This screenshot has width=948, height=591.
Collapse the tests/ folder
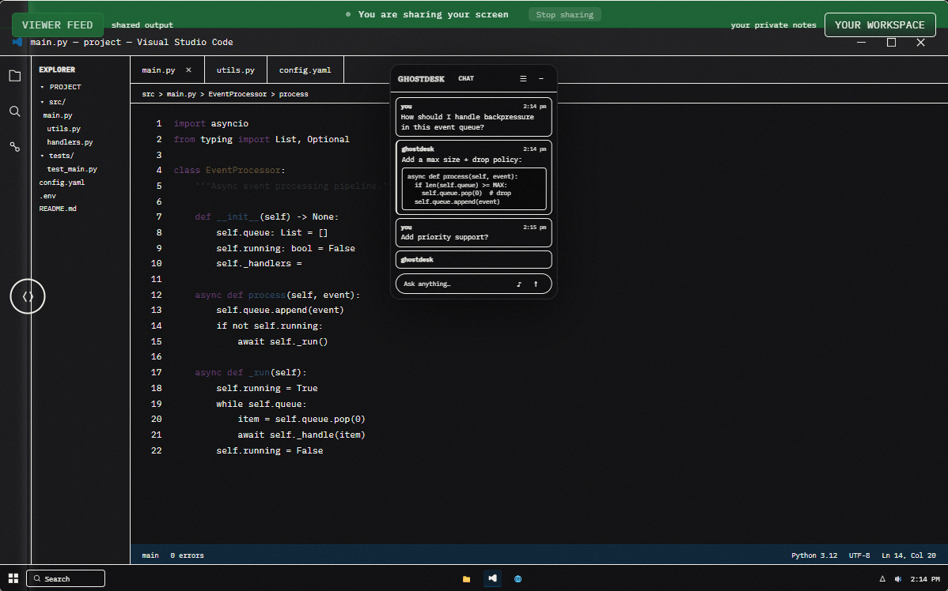[x=43, y=156]
